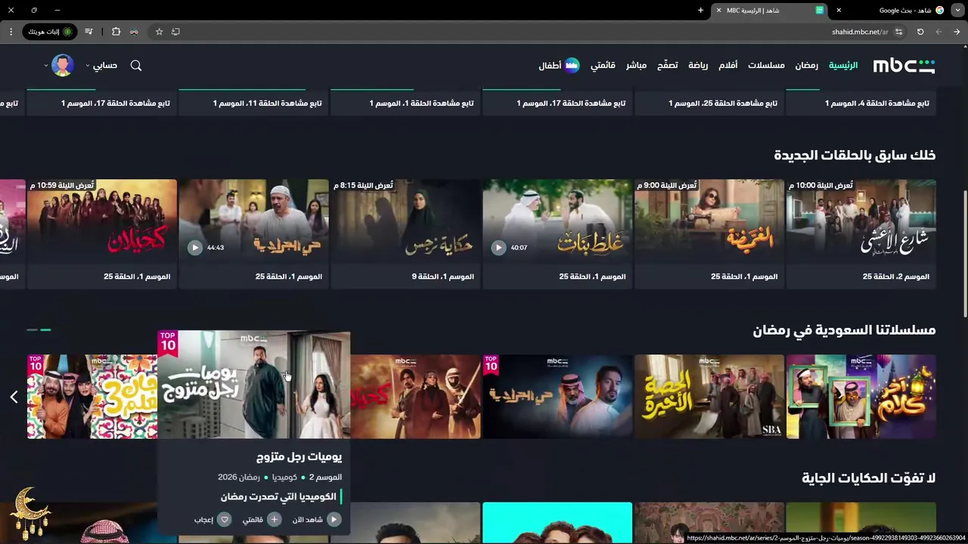
Task: Open the أطفال kids section
Action: click(559, 66)
